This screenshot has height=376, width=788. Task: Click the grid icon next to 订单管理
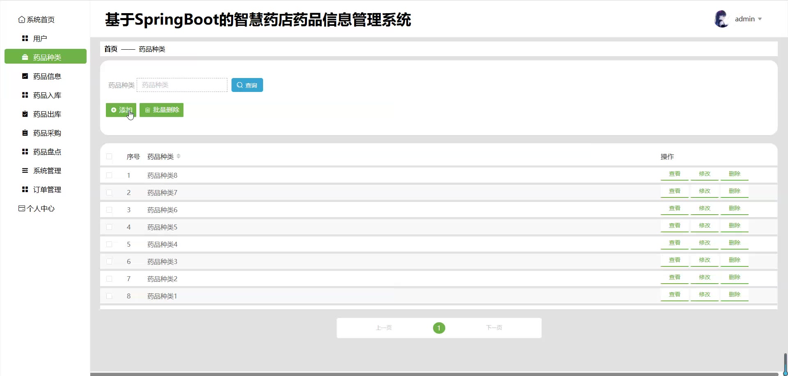point(25,190)
